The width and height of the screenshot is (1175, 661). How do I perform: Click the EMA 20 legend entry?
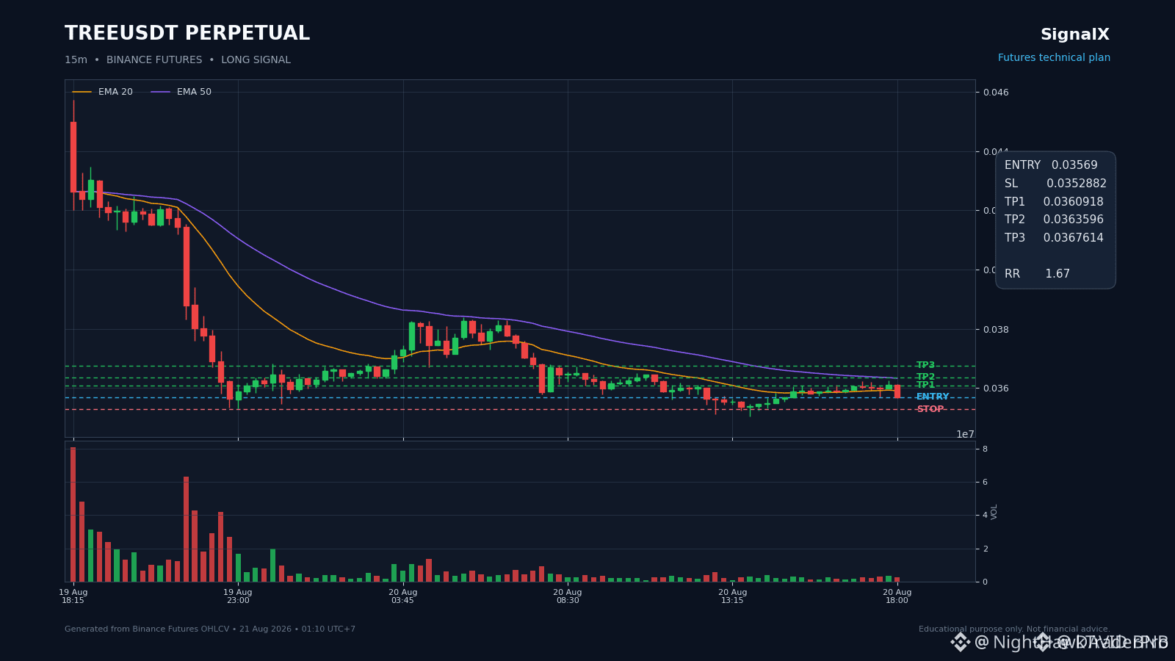103,92
